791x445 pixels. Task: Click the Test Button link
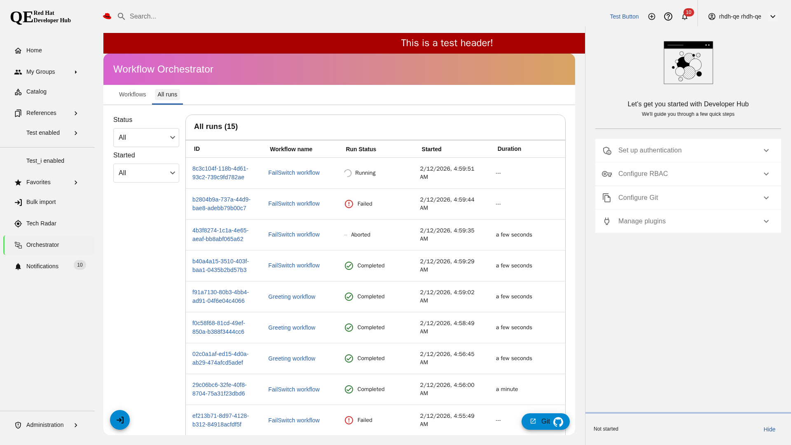[x=624, y=16]
